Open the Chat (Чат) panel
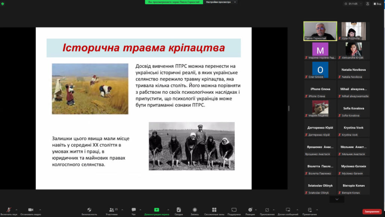Viewport: 385px width, 217px height. 133,210
